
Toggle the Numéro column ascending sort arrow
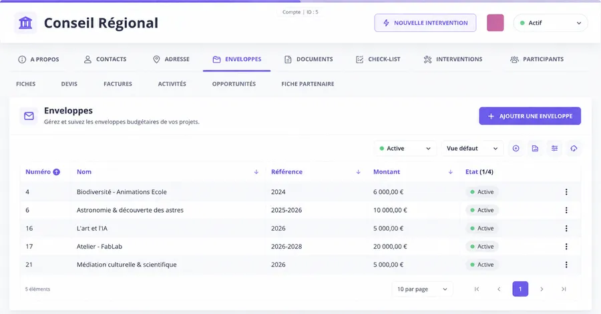[x=56, y=172]
